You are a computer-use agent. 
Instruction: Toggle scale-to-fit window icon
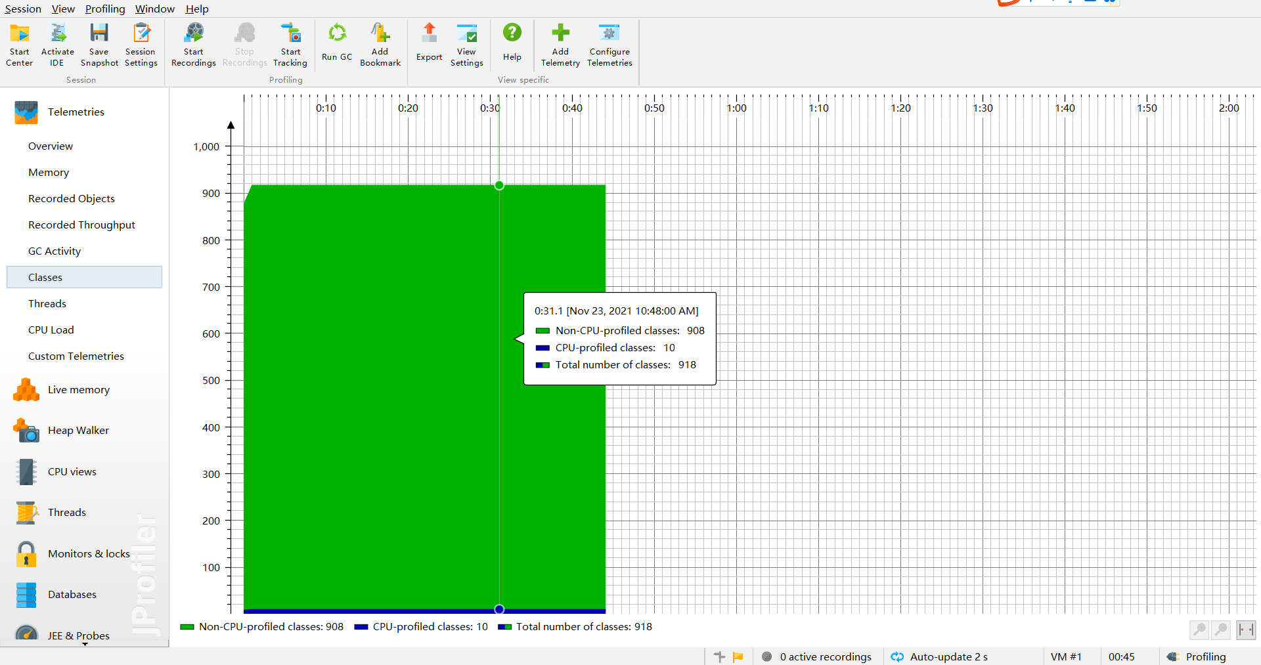[1245, 630]
